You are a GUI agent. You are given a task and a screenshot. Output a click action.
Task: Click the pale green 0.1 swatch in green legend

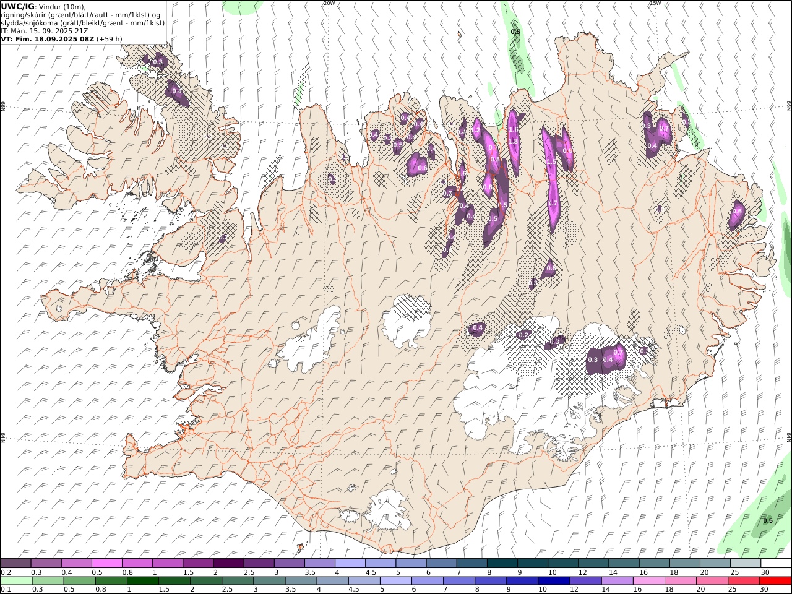[x=16, y=580]
